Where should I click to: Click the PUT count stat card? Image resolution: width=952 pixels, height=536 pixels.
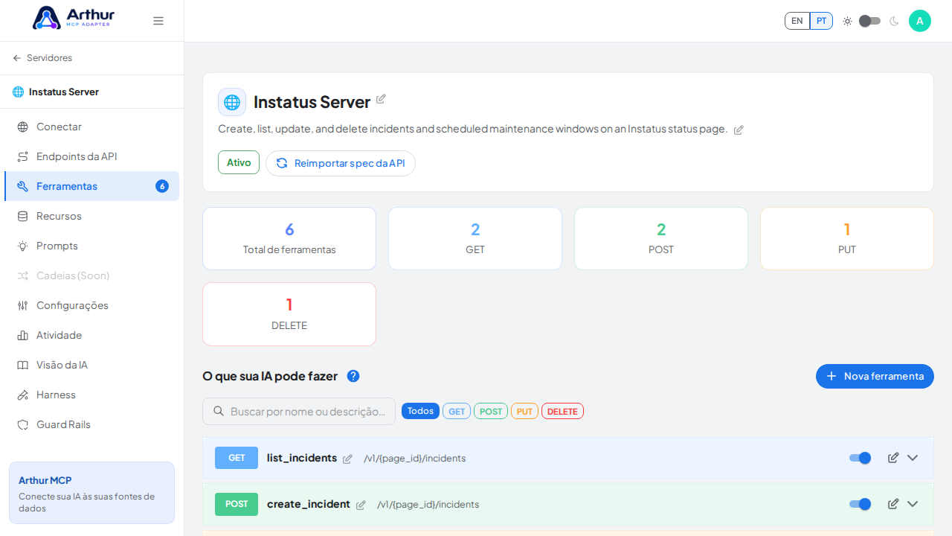[847, 238]
